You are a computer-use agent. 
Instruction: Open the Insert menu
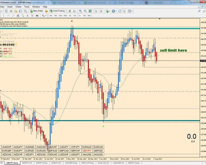(x=10, y=7)
